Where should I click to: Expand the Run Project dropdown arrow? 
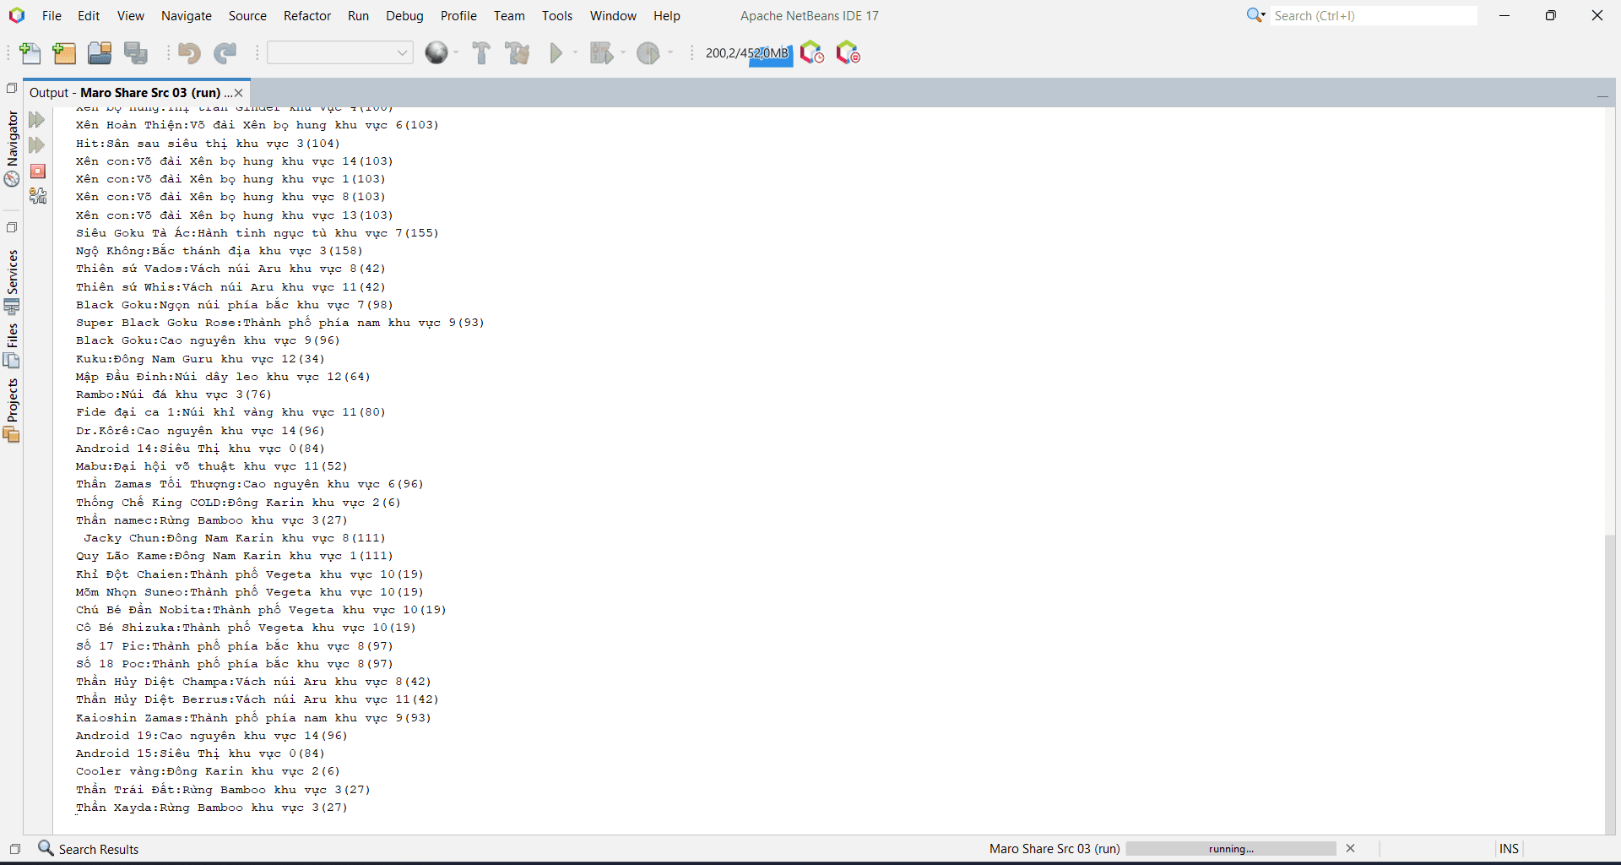(x=576, y=53)
